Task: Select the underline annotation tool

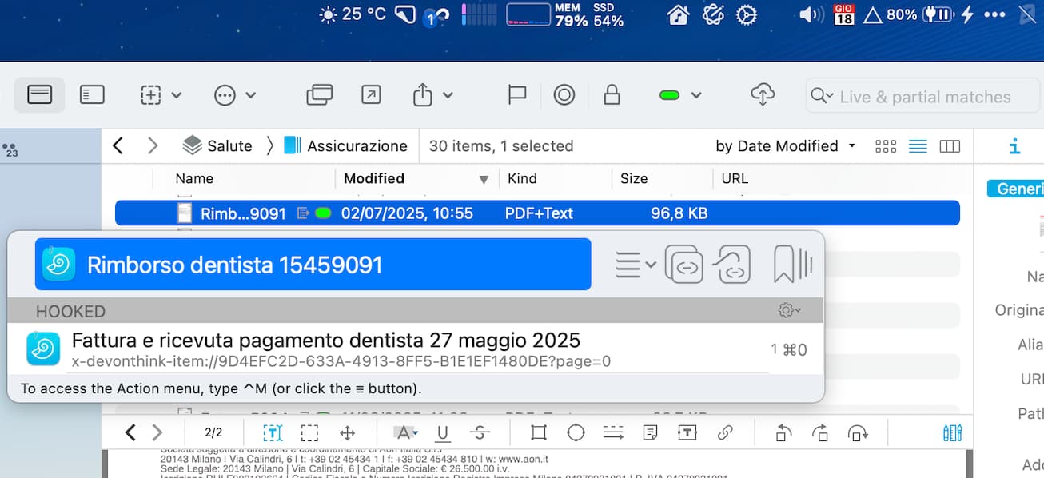Action: [442, 433]
